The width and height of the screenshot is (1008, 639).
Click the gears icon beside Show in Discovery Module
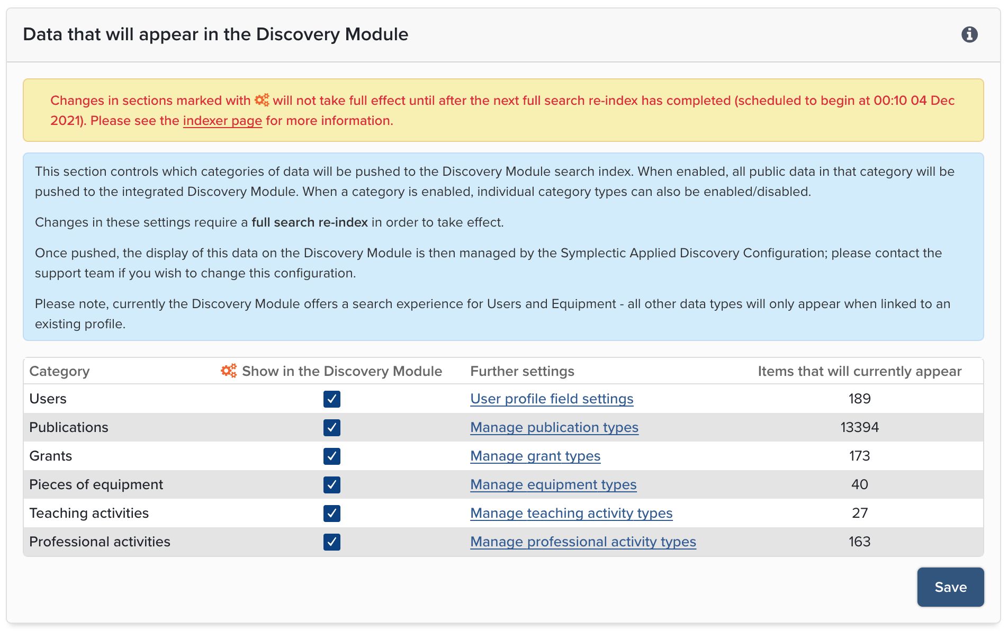tap(229, 371)
